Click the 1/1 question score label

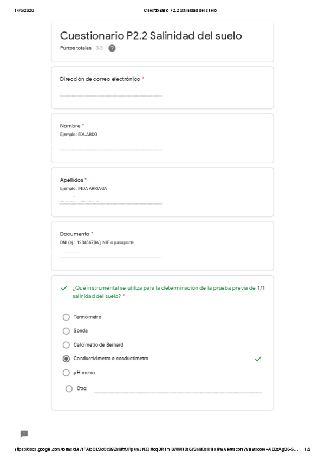click(260, 288)
